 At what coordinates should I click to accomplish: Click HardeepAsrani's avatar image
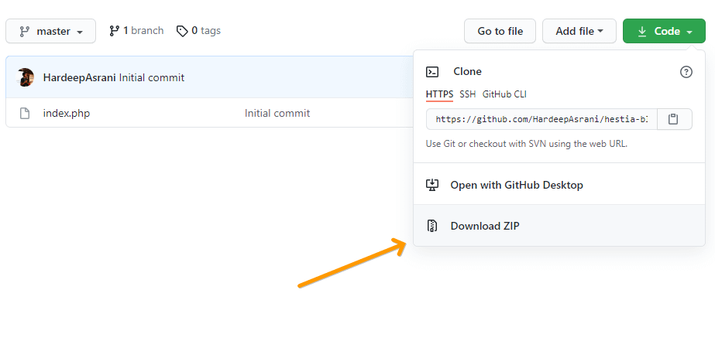(x=26, y=77)
